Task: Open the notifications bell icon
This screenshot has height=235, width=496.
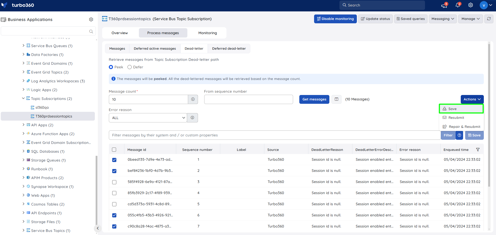Action: [458, 5]
